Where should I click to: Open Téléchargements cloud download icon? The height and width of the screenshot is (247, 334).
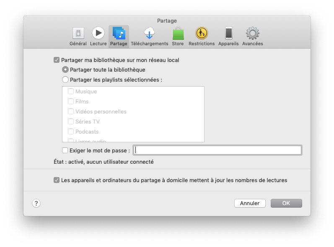click(149, 33)
